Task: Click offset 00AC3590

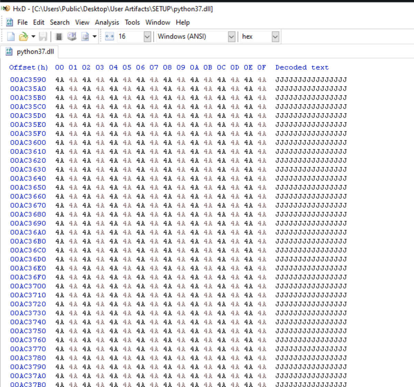Action: (x=28, y=80)
